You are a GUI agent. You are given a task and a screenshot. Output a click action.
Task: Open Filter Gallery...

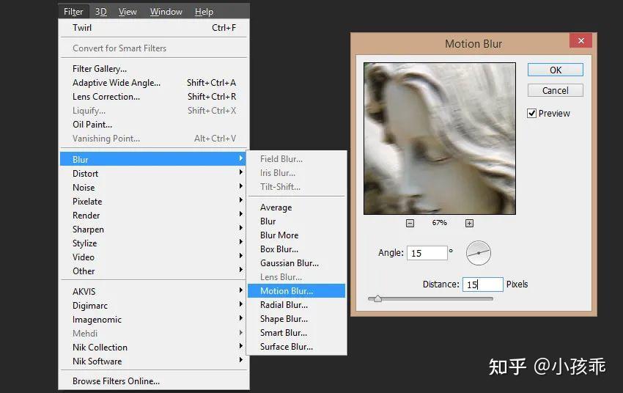coord(152,68)
